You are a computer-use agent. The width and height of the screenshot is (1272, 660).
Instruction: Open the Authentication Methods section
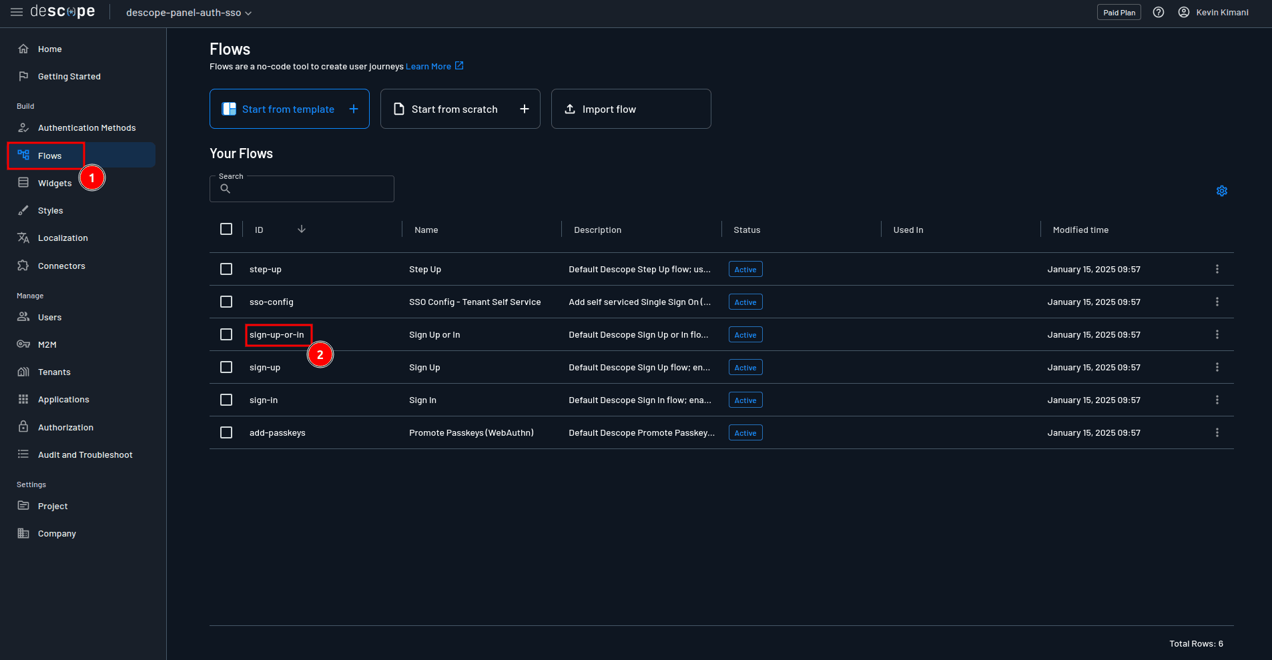click(87, 127)
